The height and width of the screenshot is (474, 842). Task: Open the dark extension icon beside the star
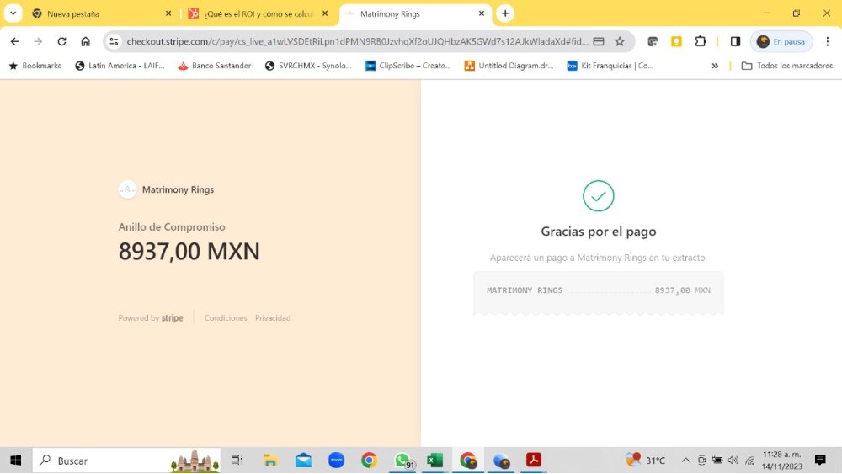click(653, 41)
